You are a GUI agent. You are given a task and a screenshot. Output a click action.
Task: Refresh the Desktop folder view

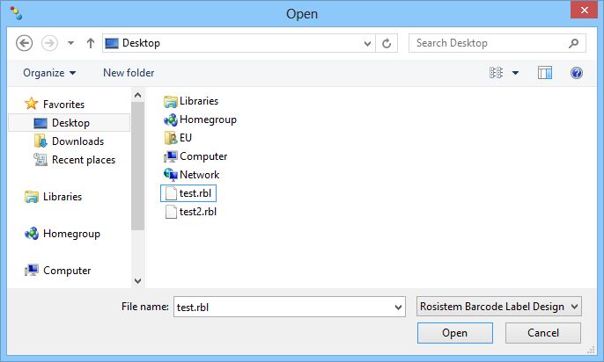(387, 43)
